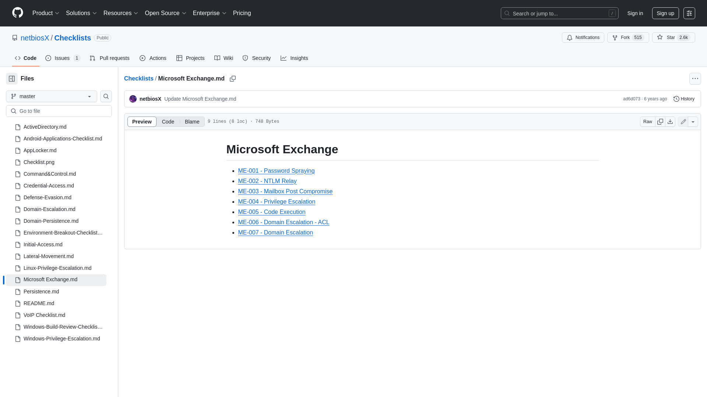
Task: Click Checklists breadcrumb link
Action: [x=139, y=79]
